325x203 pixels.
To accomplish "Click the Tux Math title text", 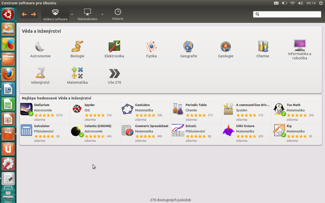I will coord(294,105).
